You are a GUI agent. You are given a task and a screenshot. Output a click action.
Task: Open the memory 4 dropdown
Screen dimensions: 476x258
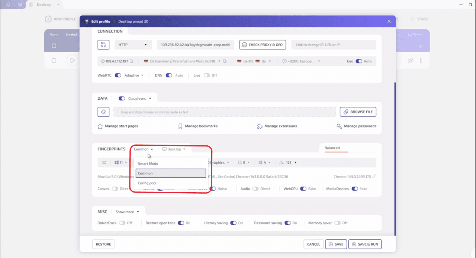[265, 162]
